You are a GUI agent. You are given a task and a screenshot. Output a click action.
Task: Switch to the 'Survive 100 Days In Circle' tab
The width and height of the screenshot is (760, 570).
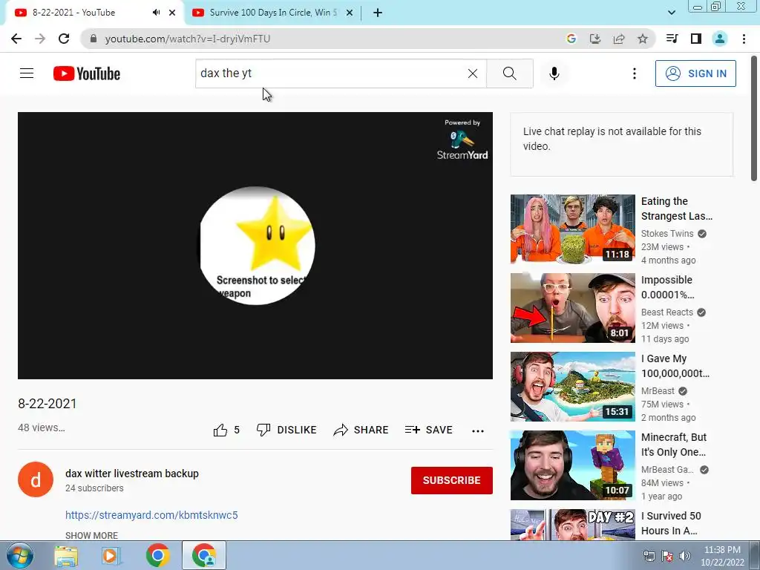(273, 13)
